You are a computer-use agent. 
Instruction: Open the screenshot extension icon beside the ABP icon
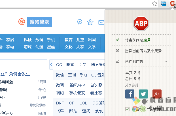[164, 3]
